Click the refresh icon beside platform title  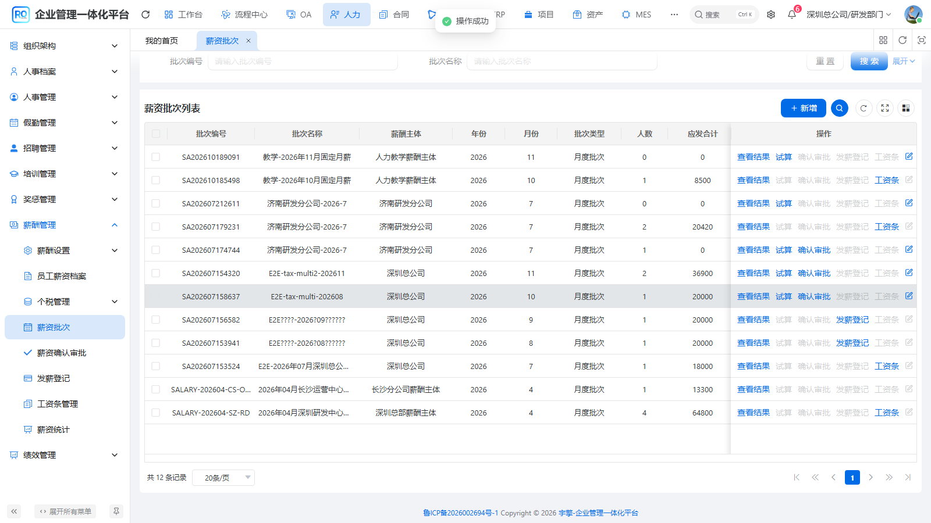pos(145,15)
